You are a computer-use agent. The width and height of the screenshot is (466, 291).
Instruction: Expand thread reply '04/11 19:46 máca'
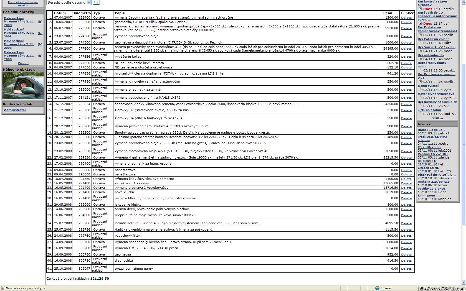click(x=420, y=59)
